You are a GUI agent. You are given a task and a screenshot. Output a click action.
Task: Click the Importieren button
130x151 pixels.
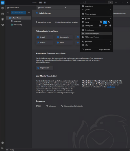point(44,68)
